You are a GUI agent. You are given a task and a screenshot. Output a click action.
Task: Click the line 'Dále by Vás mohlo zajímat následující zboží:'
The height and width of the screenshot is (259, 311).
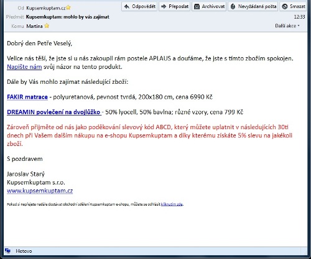pos(68,82)
